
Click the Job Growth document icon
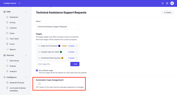7,88
